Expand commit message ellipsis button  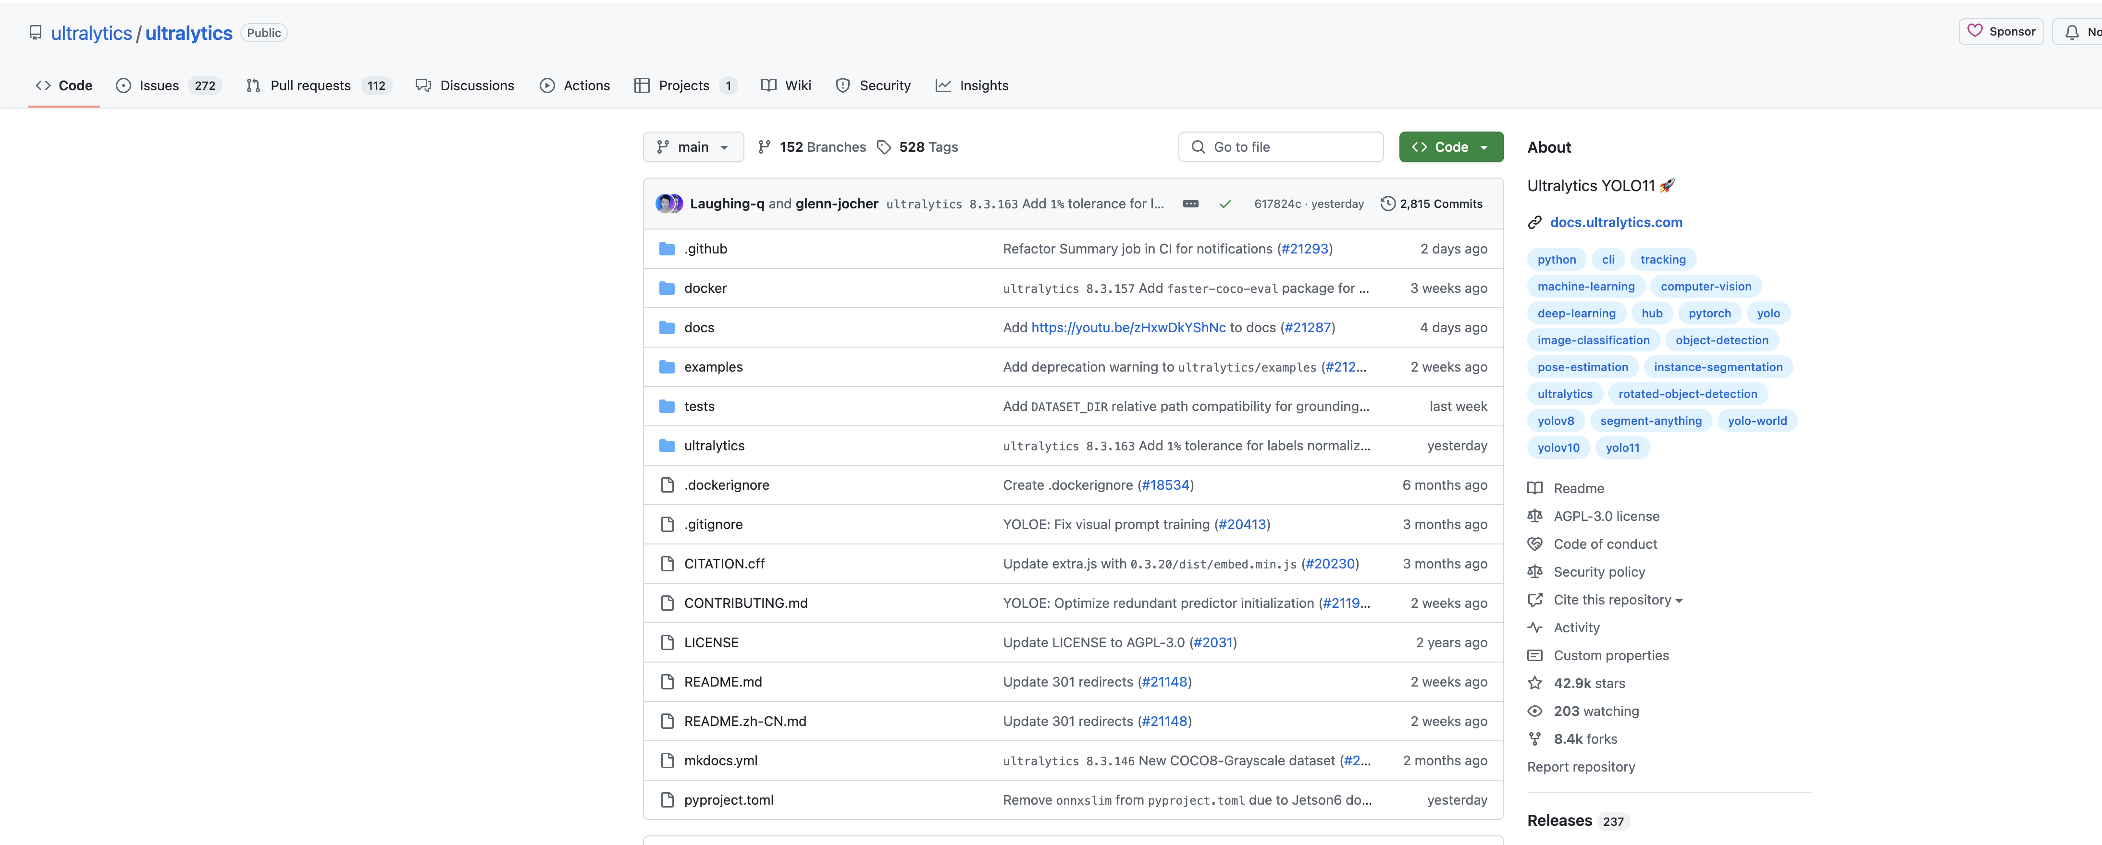(x=1190, y=204)
